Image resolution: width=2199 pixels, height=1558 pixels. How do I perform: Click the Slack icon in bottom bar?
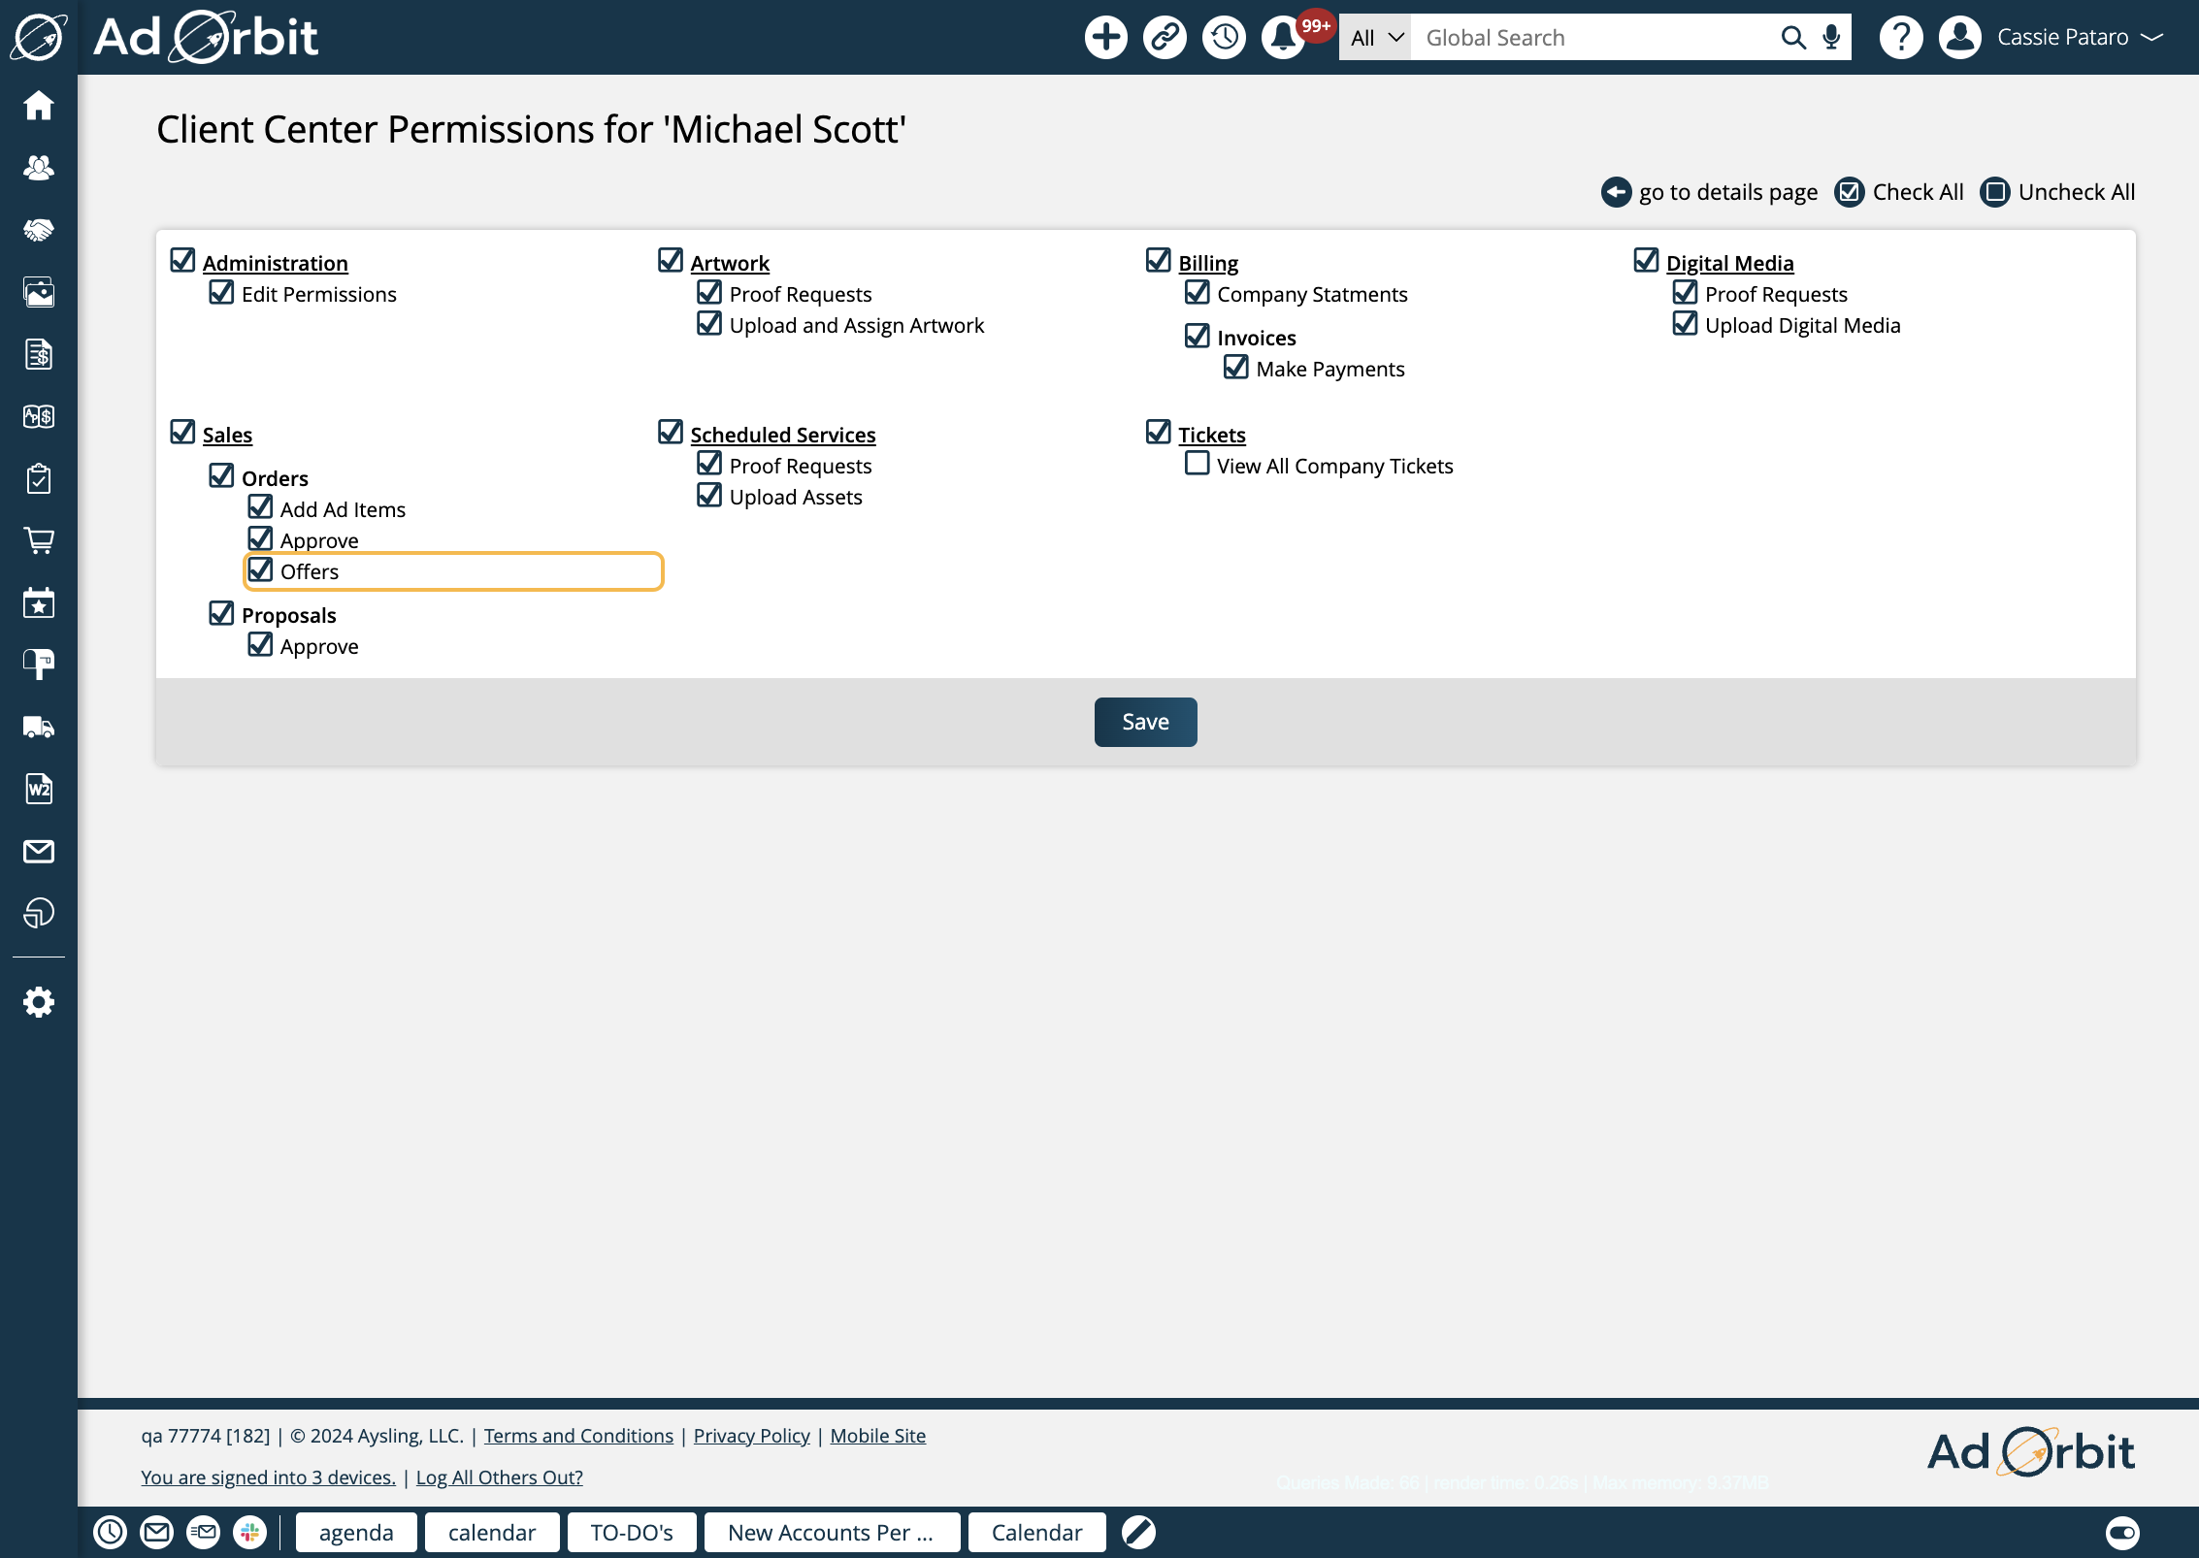pyautogui.click(x=249, y=1532)
